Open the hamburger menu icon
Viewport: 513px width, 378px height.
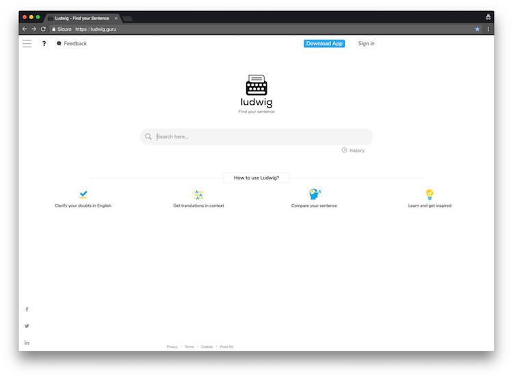[x=27, y=44]
